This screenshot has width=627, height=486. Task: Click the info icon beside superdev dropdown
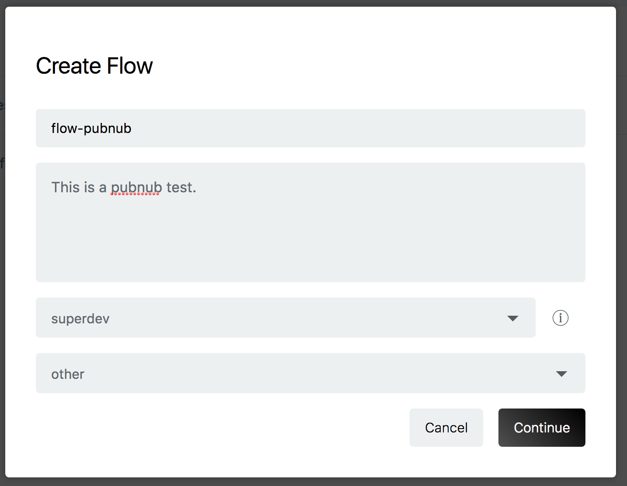(560, 318)
